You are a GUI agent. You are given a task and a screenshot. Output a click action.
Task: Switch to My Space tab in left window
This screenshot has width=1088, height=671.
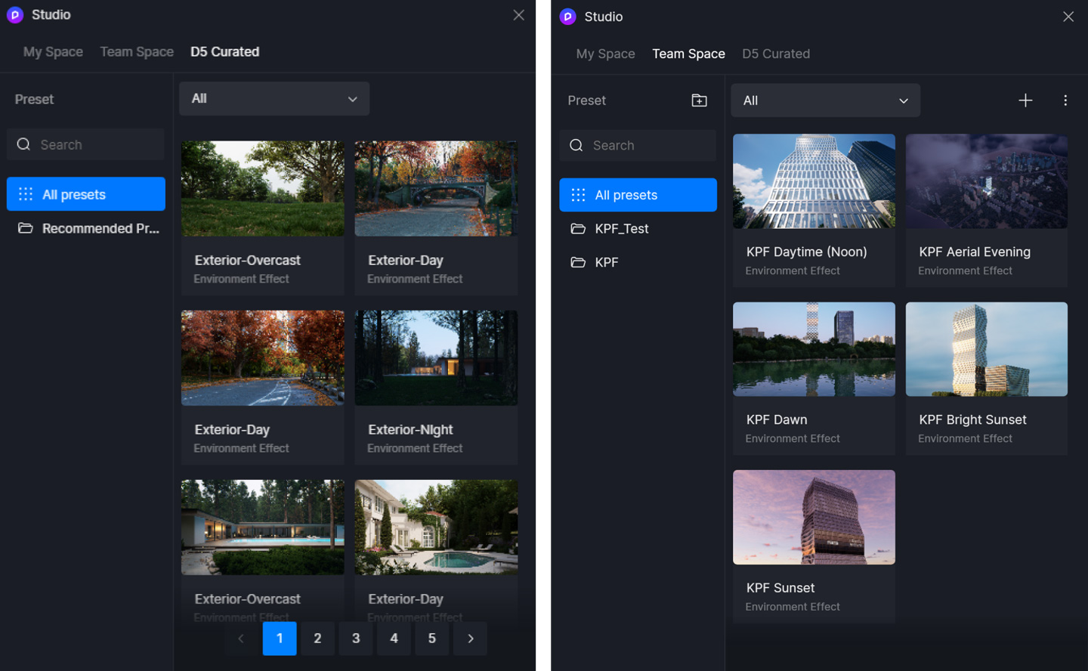53,52
